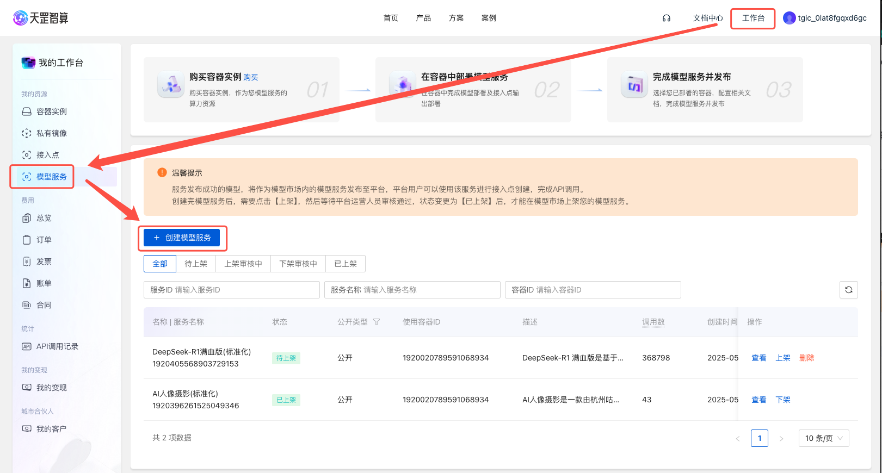The height and width of the screenshot is (473, 882).
Task: Select page 1 in pagination
Action: 760,438
